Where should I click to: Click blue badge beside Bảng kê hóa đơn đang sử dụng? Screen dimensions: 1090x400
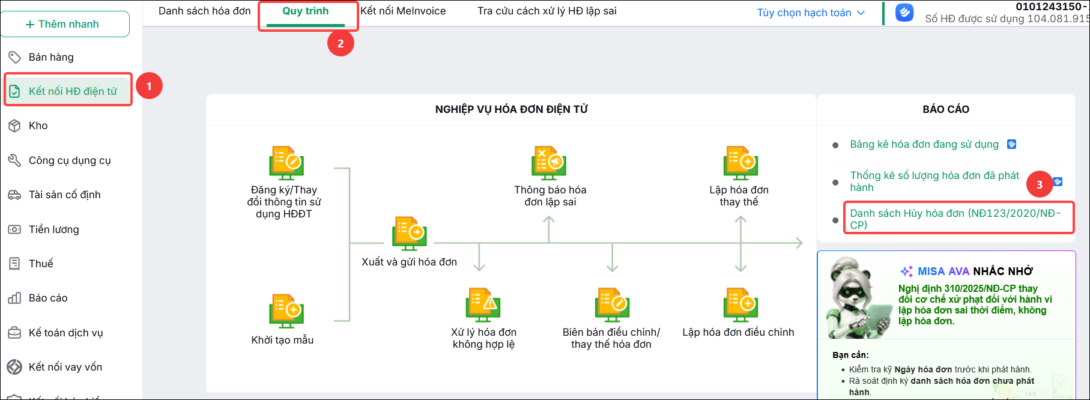pyautogui.click(x=1011, y=144)
